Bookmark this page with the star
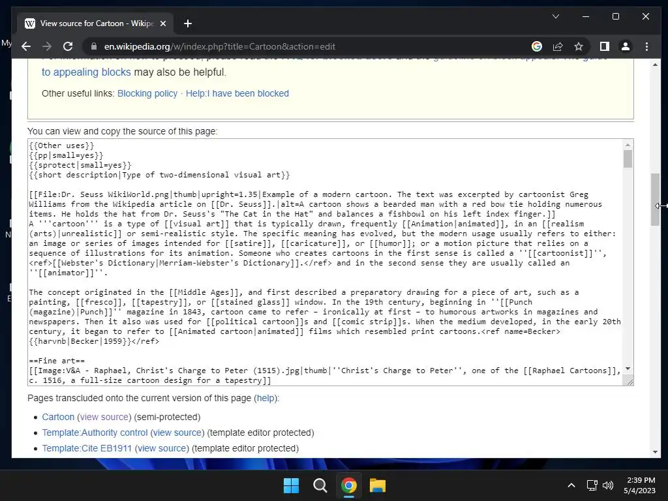The width and height of the screenshot is (668, 501). (578, 46)
